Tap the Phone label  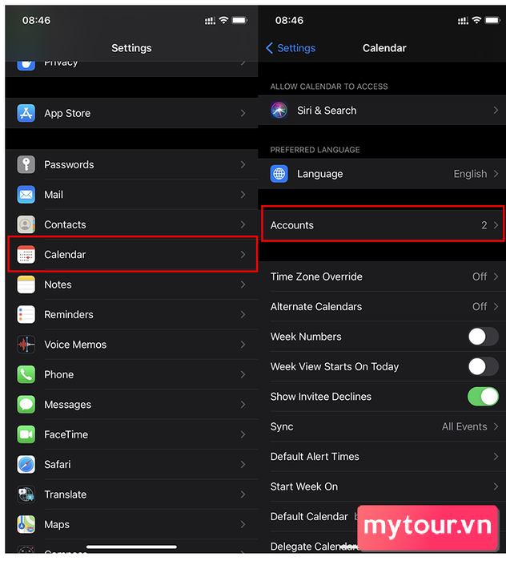(x=59, y=374)
